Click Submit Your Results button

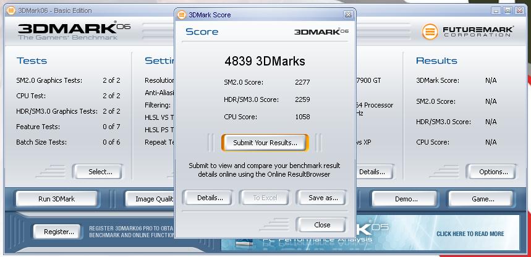coord(265,143)
